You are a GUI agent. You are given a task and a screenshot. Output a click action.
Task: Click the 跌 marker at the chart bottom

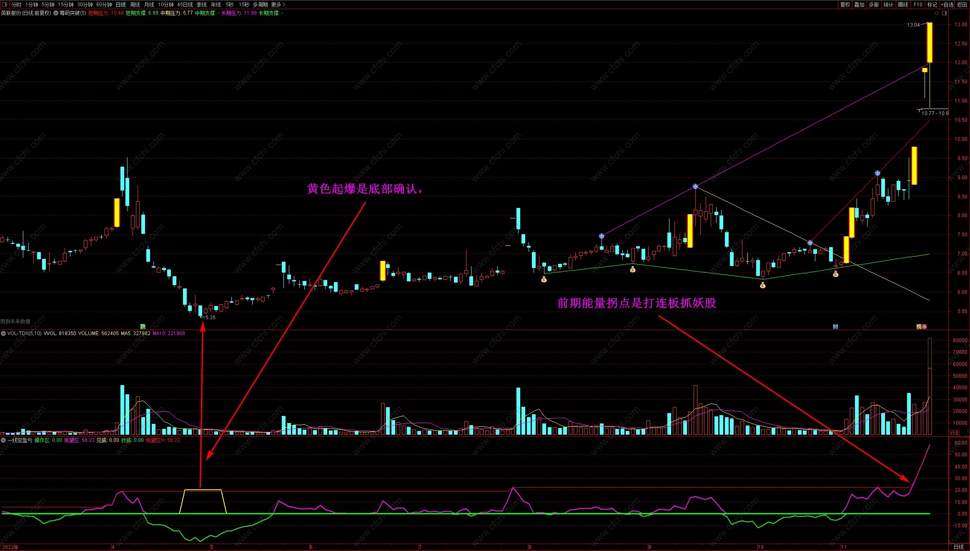pyautogui.click(x=143, y=326)
